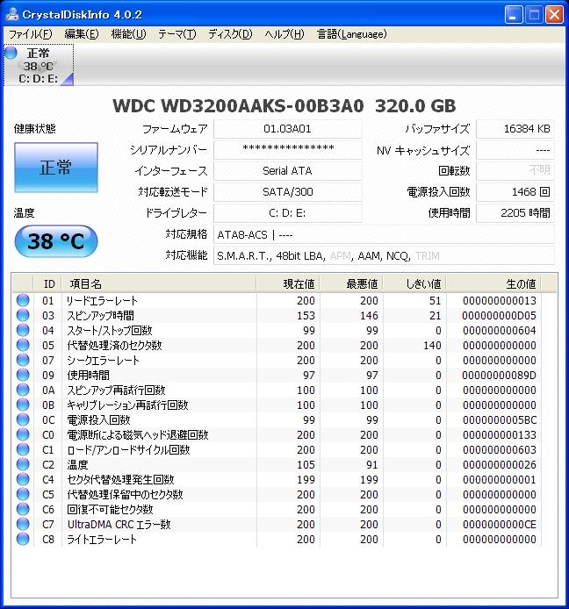Minimize the CrystalDiskInfo window
The height and width of the screenshot is (609, 569).
(x=514, y=15)
